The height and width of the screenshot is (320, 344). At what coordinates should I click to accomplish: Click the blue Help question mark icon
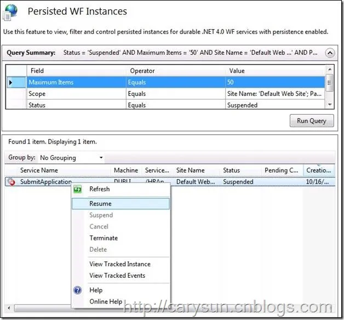[x=78, y=290]
